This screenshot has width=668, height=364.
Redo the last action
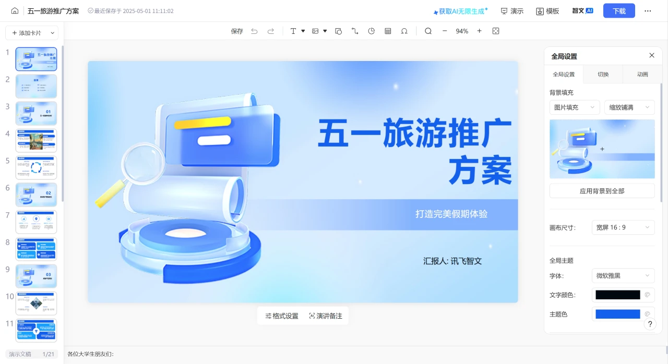tap(270, 31)
